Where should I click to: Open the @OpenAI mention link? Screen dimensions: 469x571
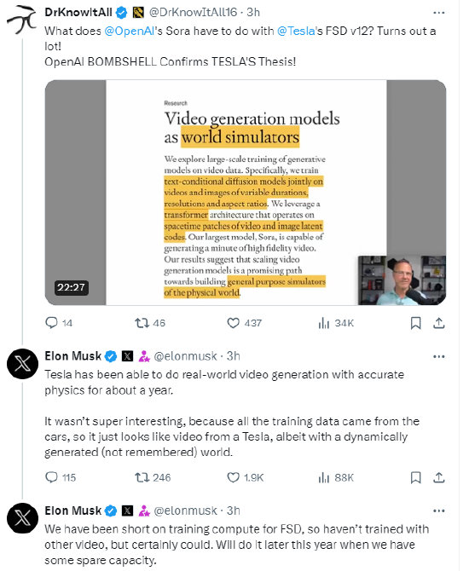click(130, 31)
